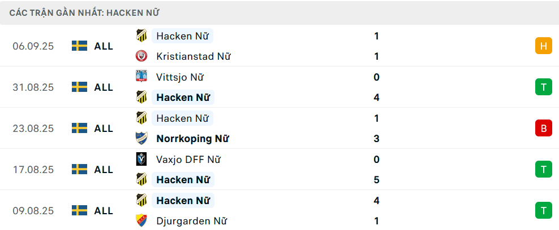Image resolution: width=559 pixels, height=230 pixels.
Task: Select ALL league label on 17.08.25 row
Action: click(104, 170)
